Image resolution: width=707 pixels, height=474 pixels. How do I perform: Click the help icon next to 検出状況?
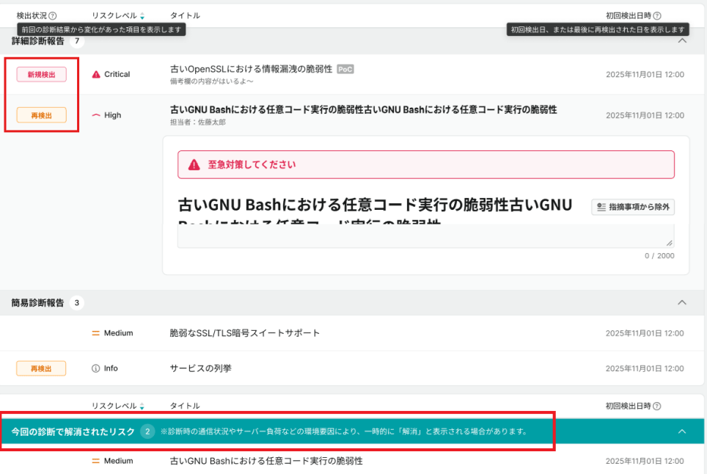pyautogui.click(x=53, y=16)
